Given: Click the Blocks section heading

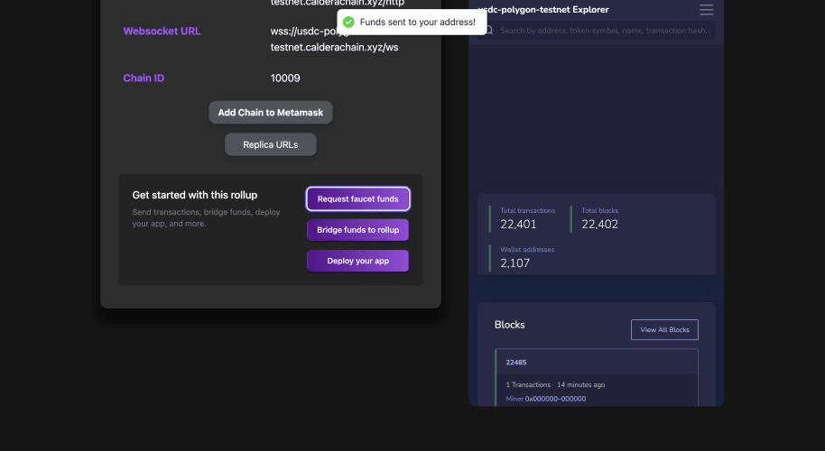Looking at the screenshot, I should click(509, 325).
